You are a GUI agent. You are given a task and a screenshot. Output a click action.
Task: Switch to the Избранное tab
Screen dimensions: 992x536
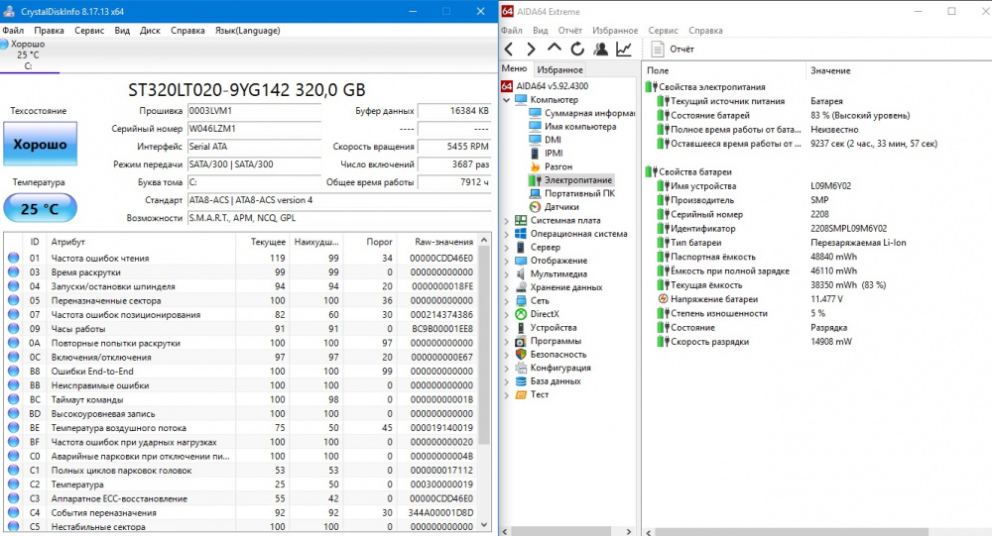[559, 69]
